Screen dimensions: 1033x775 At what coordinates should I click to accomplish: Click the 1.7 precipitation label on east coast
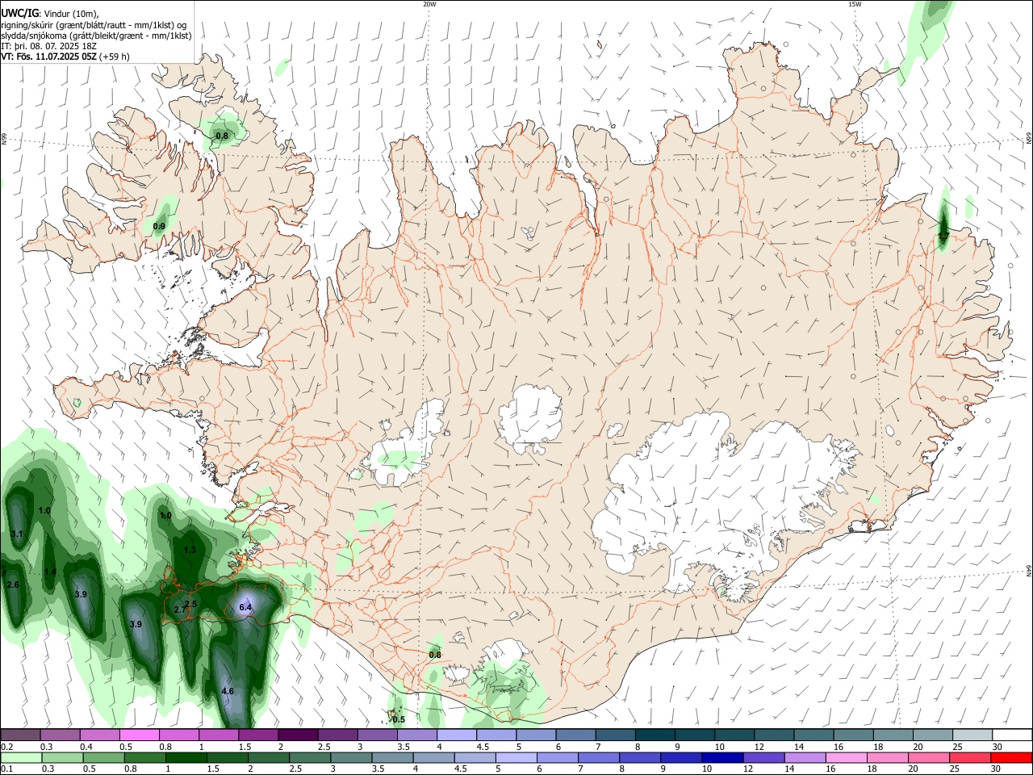click(943, 237)
